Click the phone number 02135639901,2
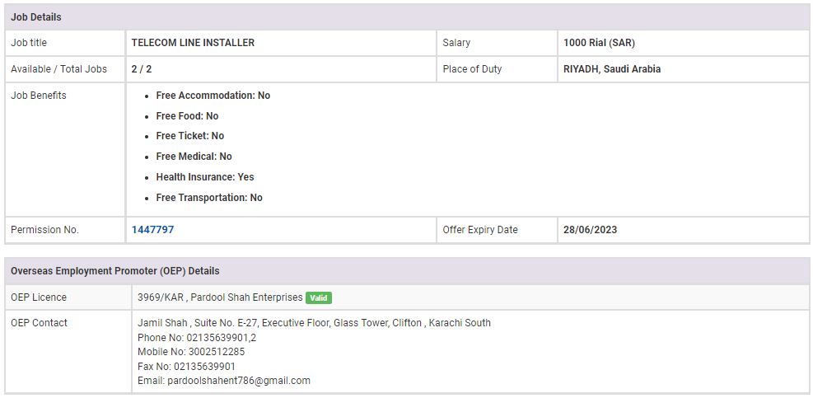The width and height of the screenshot is (813, 398). coord(215,337)
